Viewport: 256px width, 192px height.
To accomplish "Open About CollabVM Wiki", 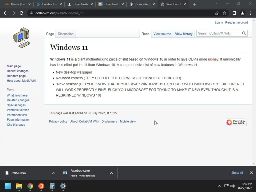I will click(84, 121).
